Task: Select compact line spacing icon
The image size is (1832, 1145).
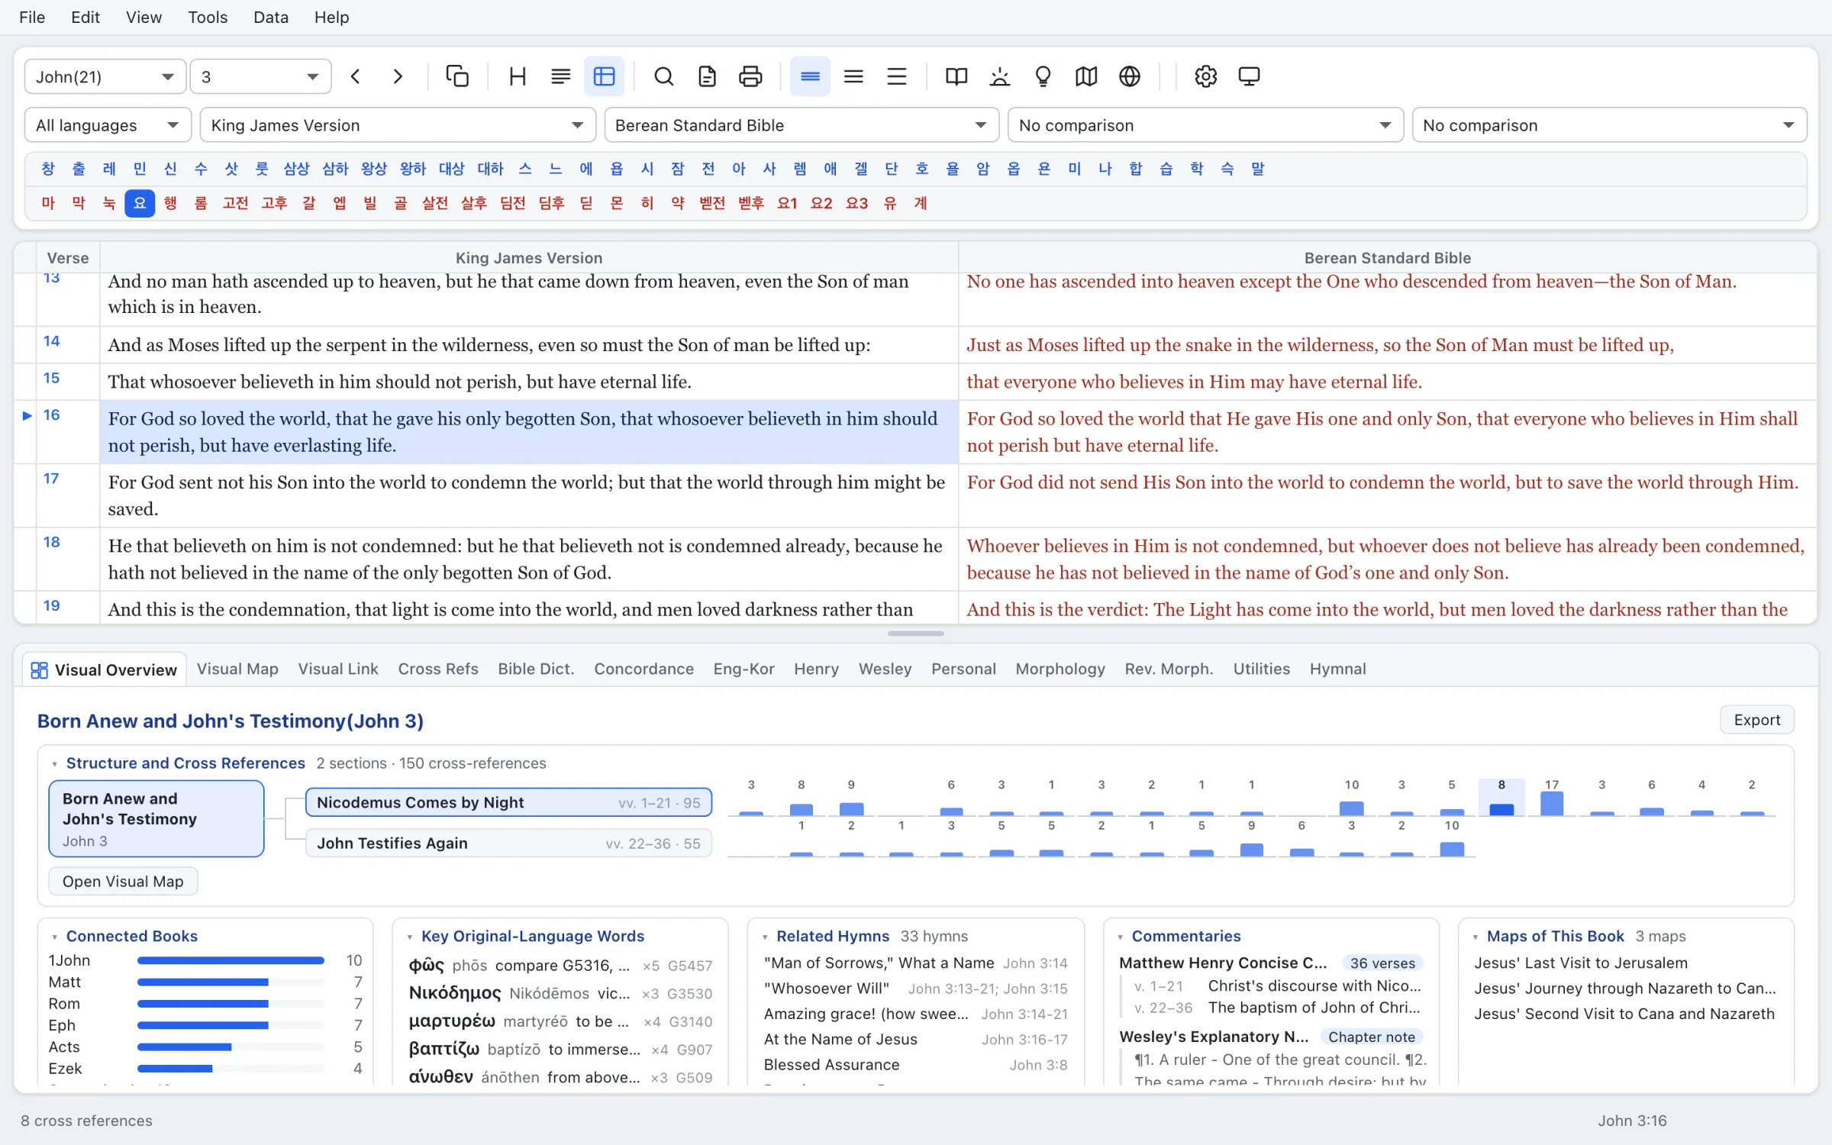Action: [810, 76]
